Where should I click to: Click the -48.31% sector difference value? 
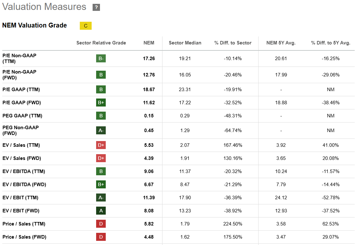click(233, 116)
